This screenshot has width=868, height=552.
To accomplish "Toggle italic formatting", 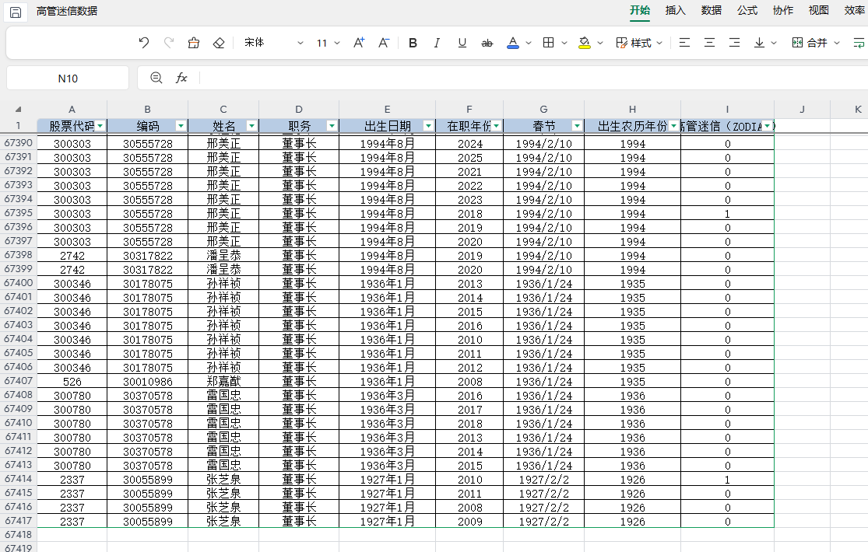I will (437, 43).
